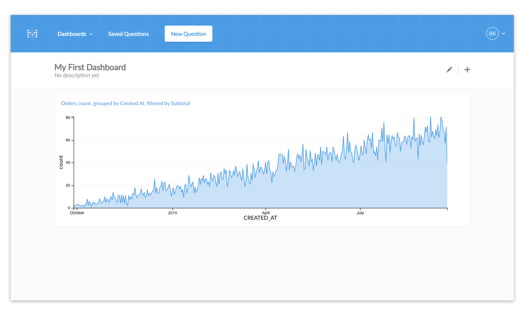The width and height of the screenshot is (524, 315).
Task: Click the July label on x-axis
Action: 360,213
